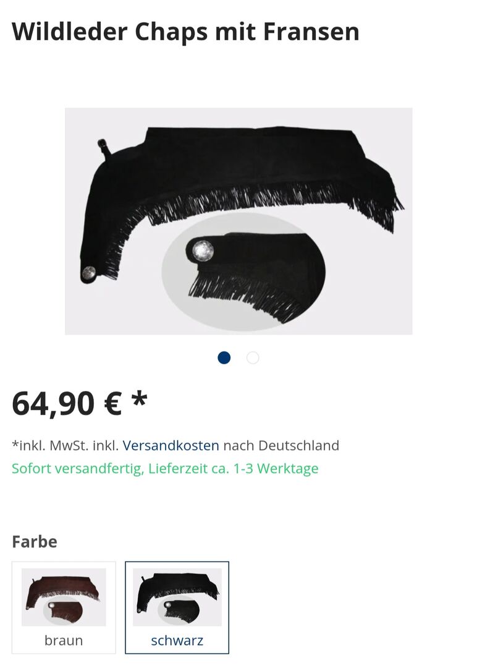Click the 'Farbe' section heading
The height and width of the screenshot is (668, 477).
35,542
